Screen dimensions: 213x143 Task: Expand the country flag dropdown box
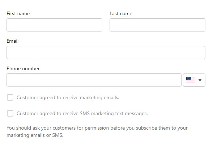click(194, 80)
